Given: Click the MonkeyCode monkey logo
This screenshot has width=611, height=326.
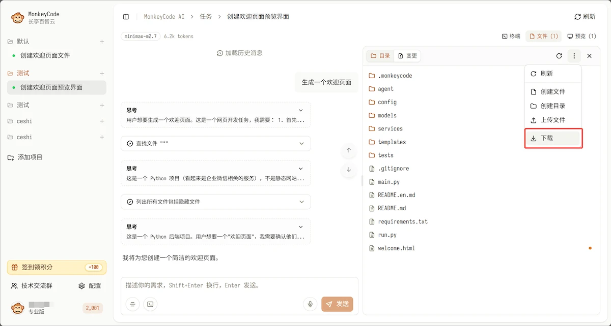Looking at the screenshot, I should pyautogui.click(x=18, y=18).
